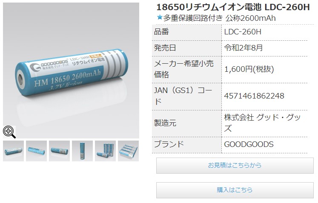Screen dimensions: 318x203
Task: Click the 購入はこちら purchase button
Action: [x=235, y=190]
